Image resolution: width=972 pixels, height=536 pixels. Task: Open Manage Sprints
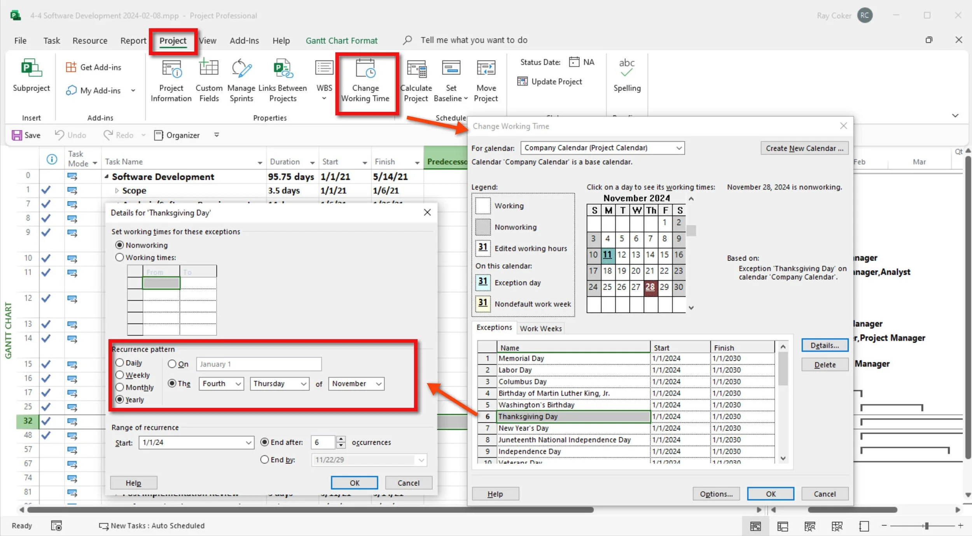pyautogui.click(x=241, y=81)
